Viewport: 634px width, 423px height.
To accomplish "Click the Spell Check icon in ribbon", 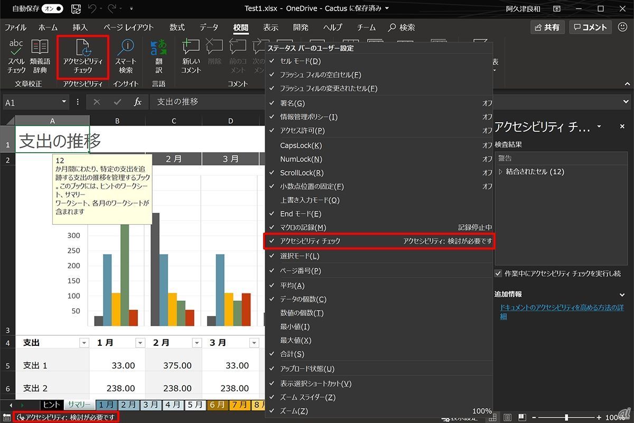I will (x=16, y=57).
